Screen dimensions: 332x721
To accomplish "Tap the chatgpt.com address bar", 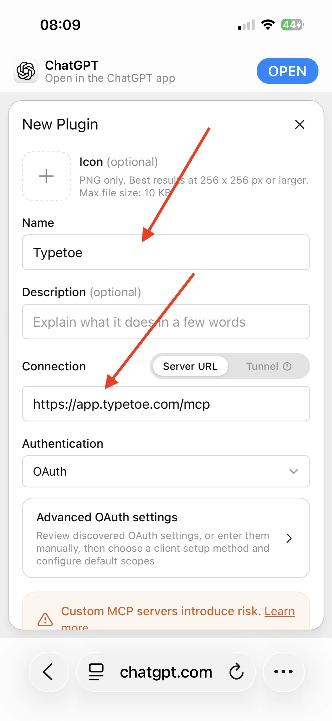I will 166,672.
